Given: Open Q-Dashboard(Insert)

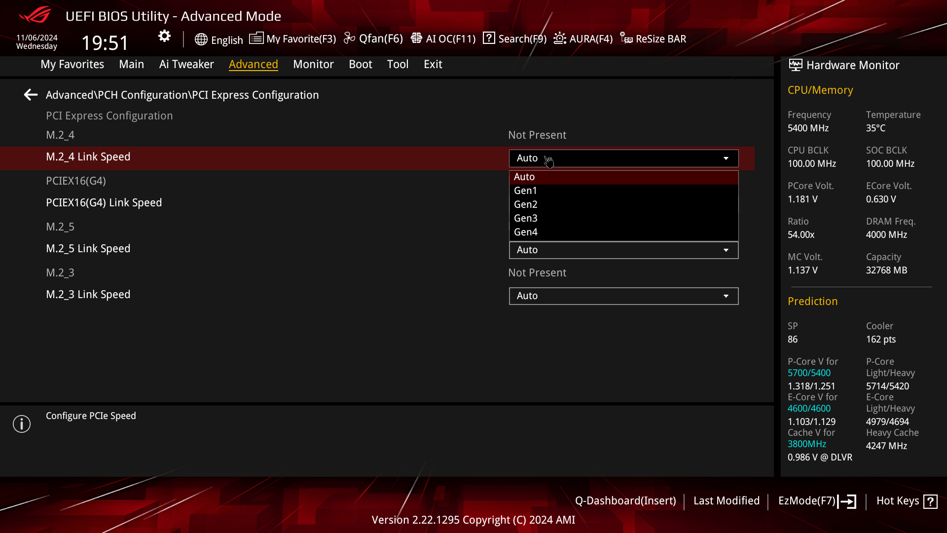Looking at the screenshot, I should 625,501.
